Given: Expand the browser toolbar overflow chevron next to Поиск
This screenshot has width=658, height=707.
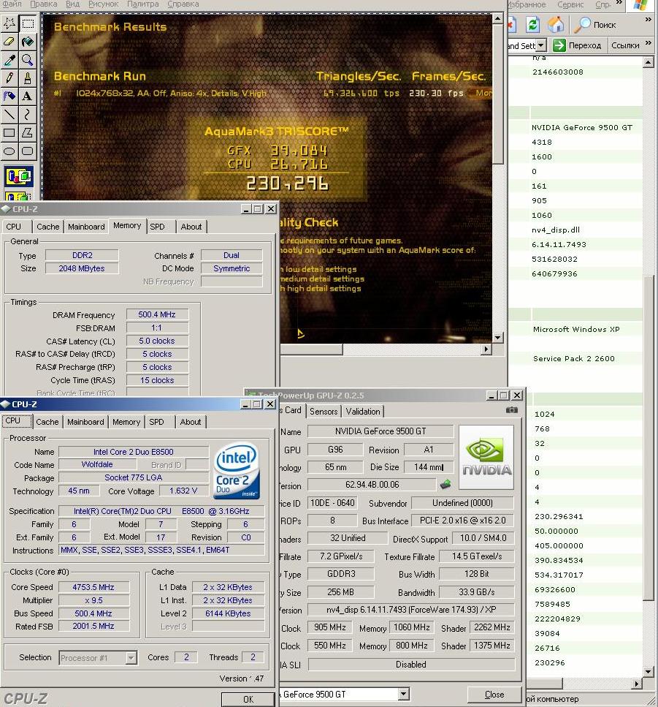Looking at the screenshot, I should pos(648,20).
